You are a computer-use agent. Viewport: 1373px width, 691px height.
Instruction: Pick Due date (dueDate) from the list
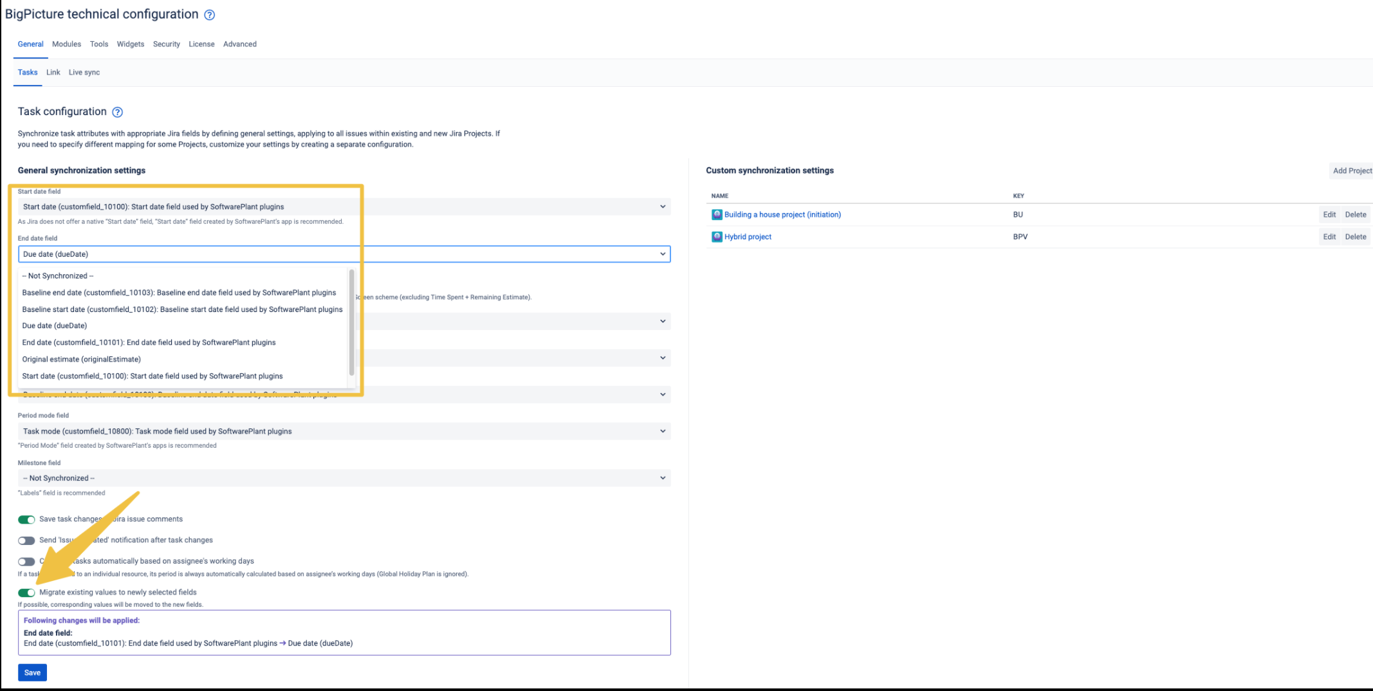click(183, 326)
